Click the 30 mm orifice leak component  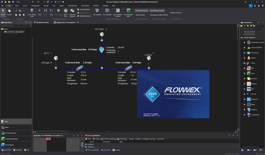(x=101, y=50)
